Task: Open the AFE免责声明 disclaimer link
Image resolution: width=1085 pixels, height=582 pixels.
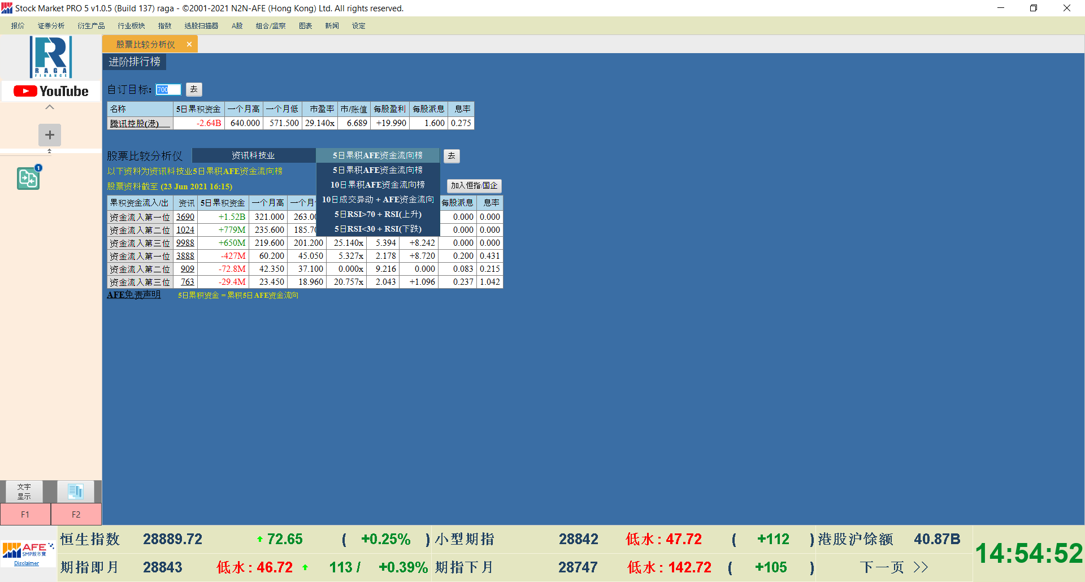Action: 134,295
